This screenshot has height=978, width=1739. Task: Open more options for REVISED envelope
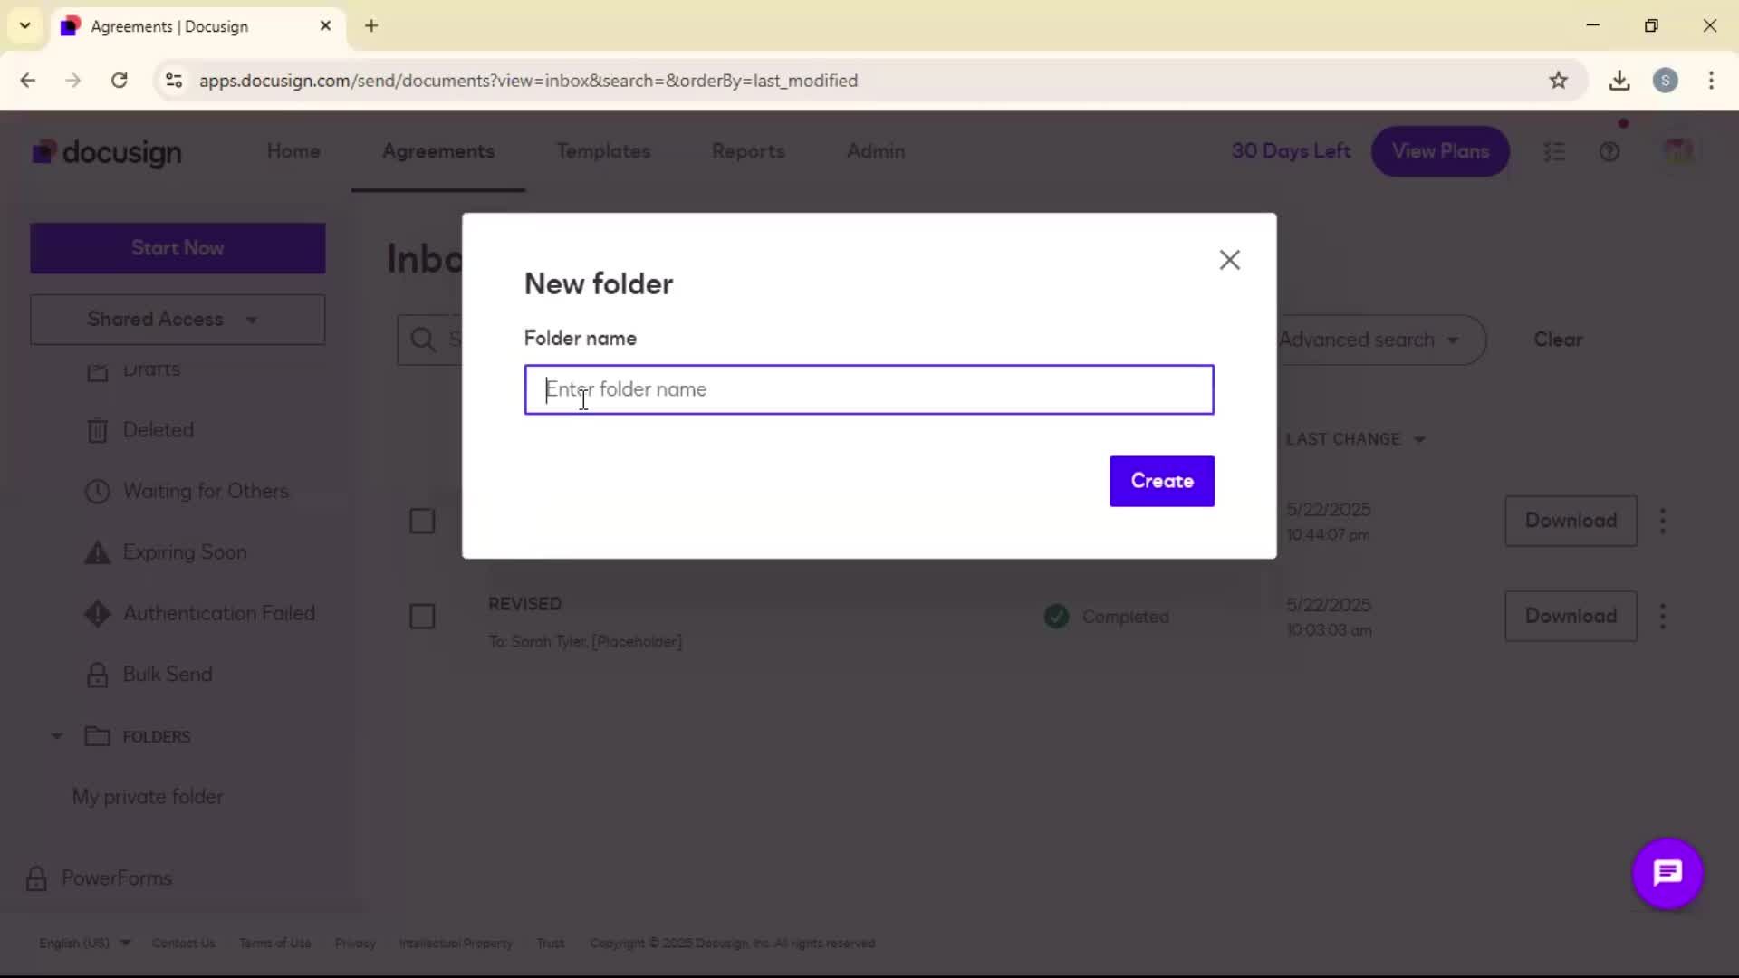[1662, 617]
